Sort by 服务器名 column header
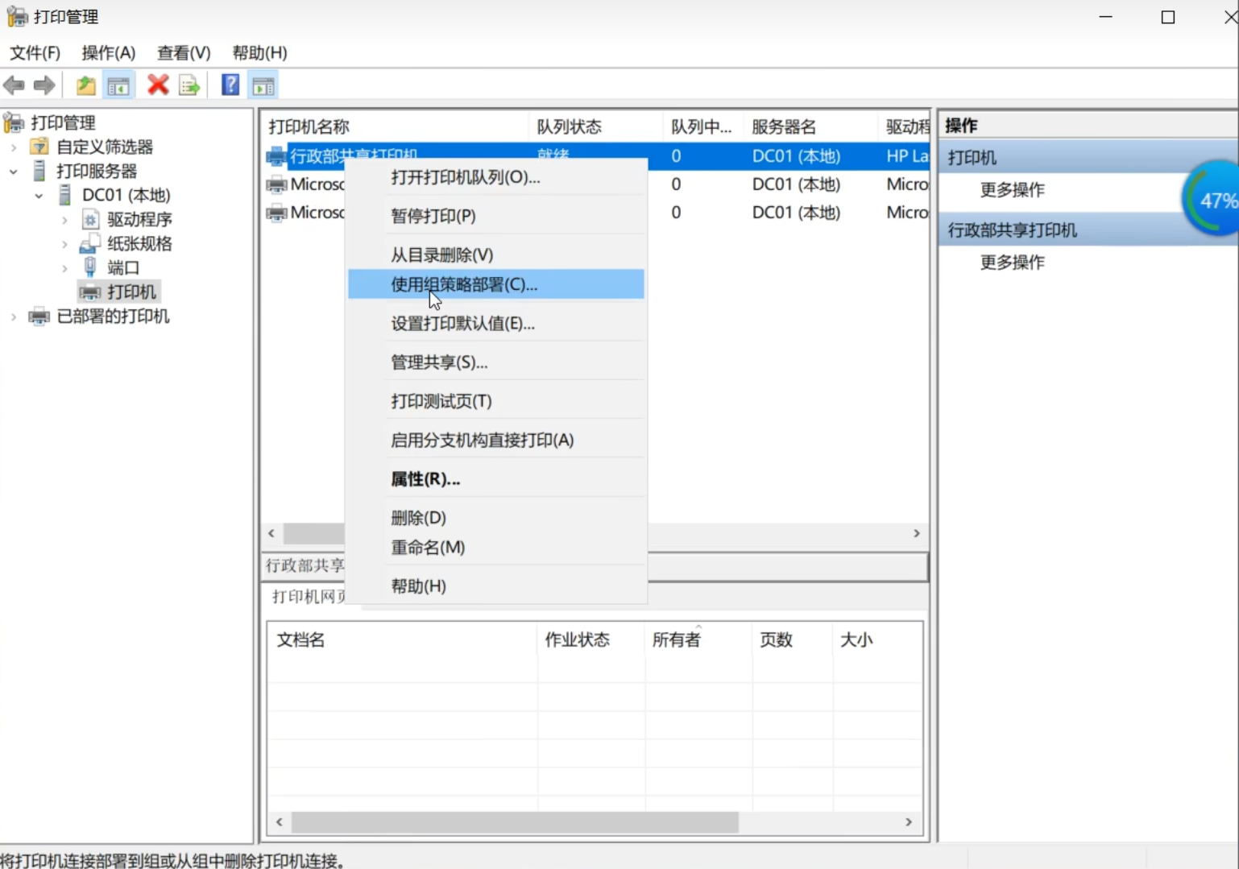The image size is (1239, 869). [x=812, y=126]
